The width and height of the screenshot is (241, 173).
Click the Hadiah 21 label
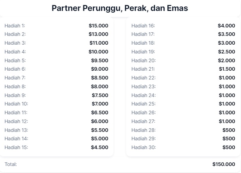click(x=143, y=69)
